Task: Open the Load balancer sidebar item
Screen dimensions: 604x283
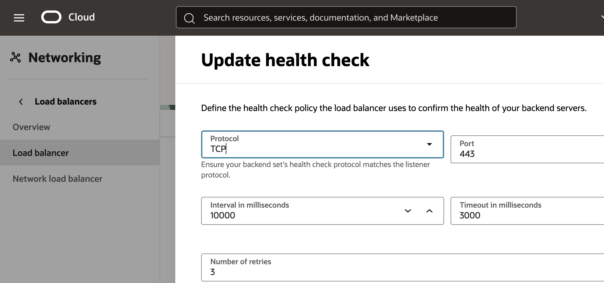Action: coord(41,153)
